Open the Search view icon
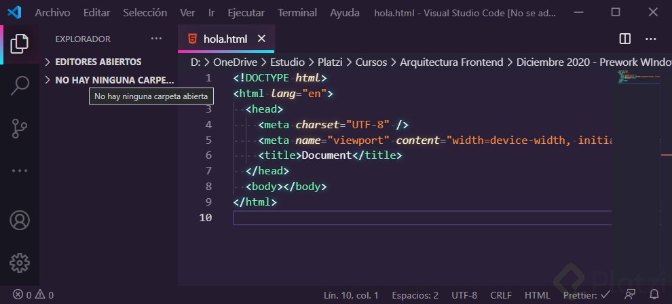This screenshot has width=672, height=304. 20,85
